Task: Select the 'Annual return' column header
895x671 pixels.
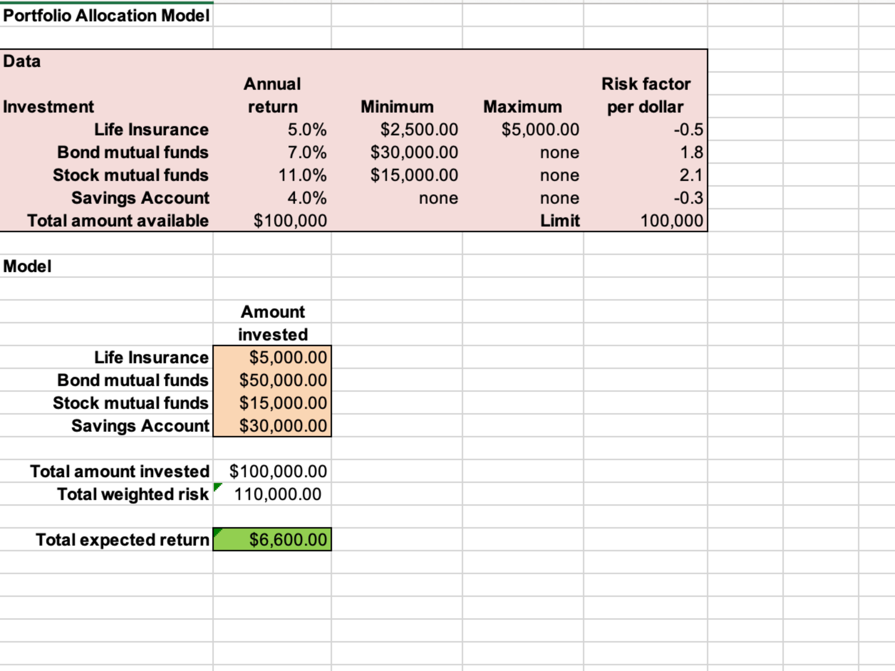Action: tap(272, 95)
